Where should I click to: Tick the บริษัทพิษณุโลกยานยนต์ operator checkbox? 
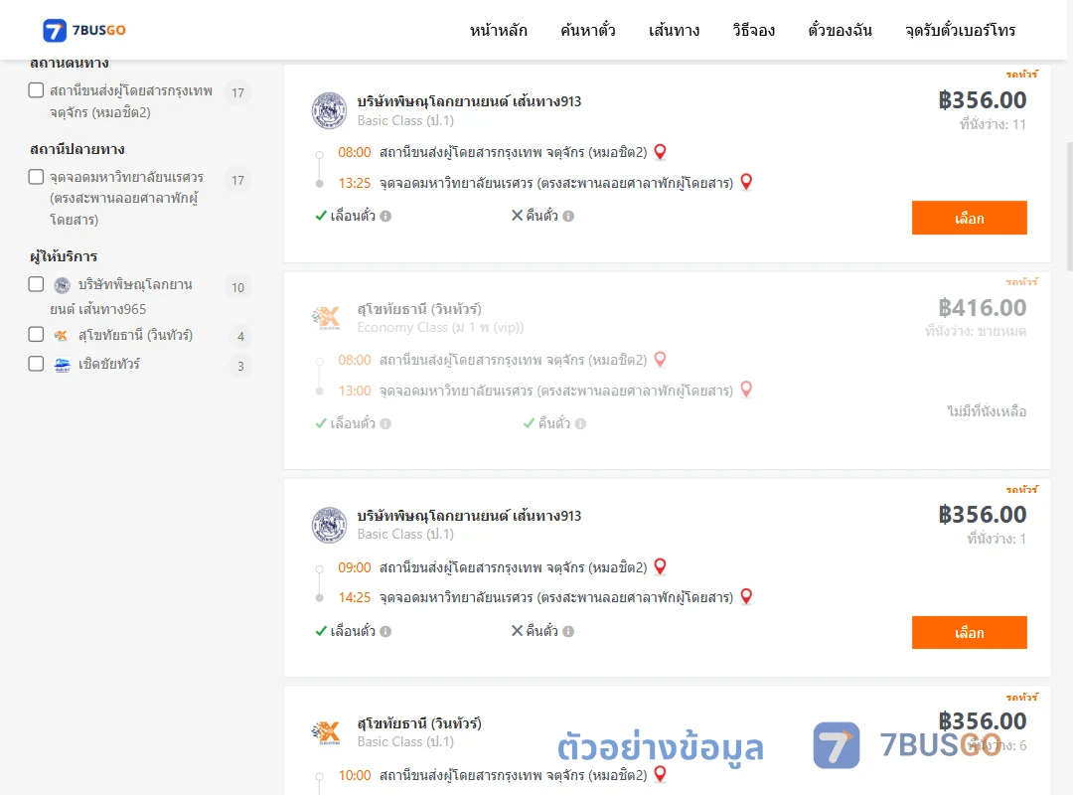37,284
